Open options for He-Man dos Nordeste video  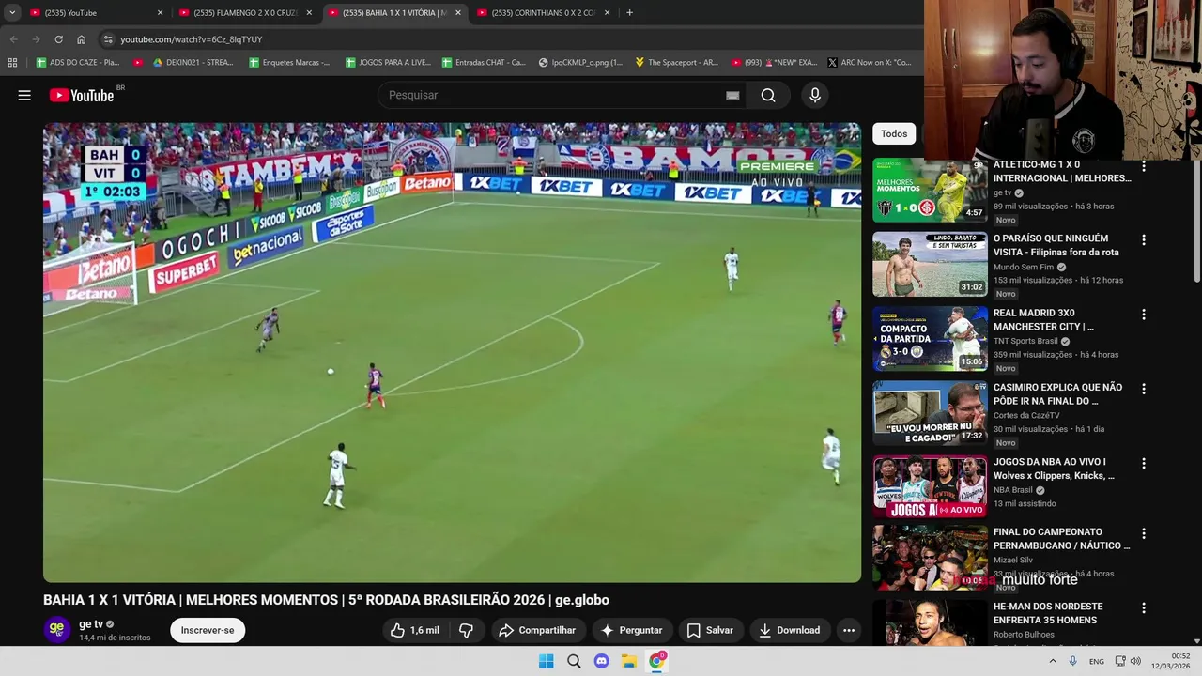pyautogui.click(x=1143, y=607)
